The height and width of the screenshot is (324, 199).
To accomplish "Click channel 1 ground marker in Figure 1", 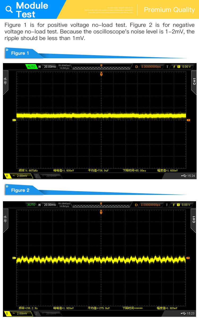I will pos(14,120).
